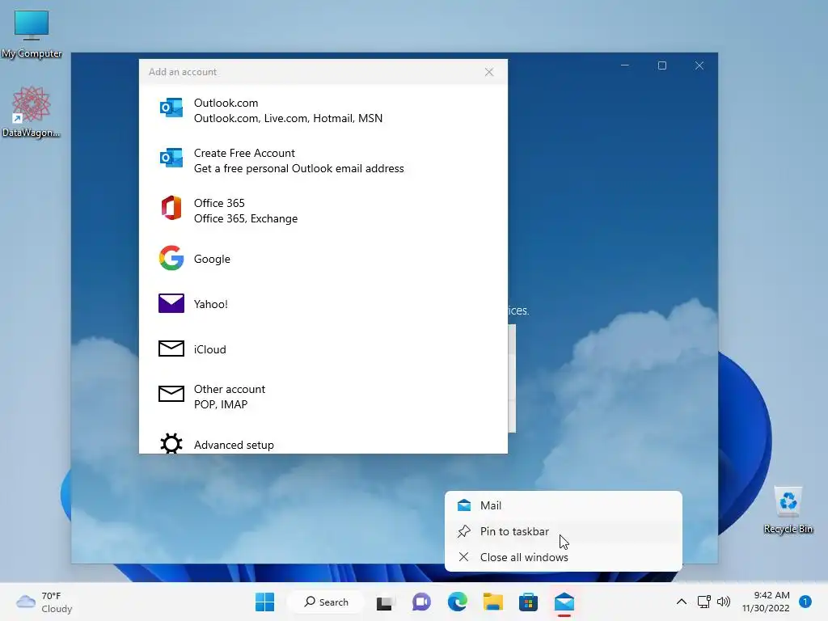Click the scrollbar behind the dialog
This screenshot has width=828, height=621.
click(512, 378)
